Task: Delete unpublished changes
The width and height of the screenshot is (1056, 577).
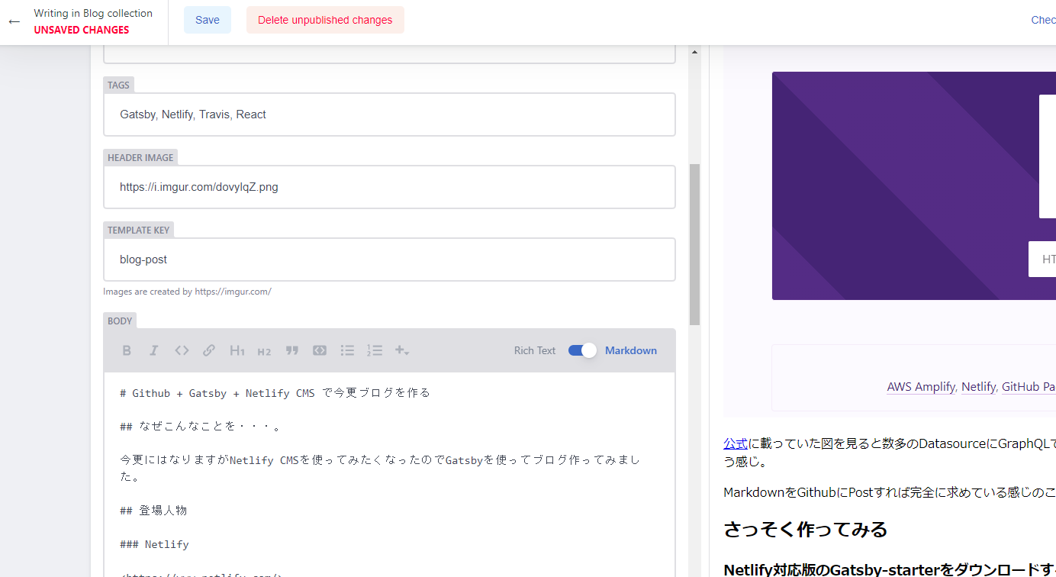Action: point(325,19)
